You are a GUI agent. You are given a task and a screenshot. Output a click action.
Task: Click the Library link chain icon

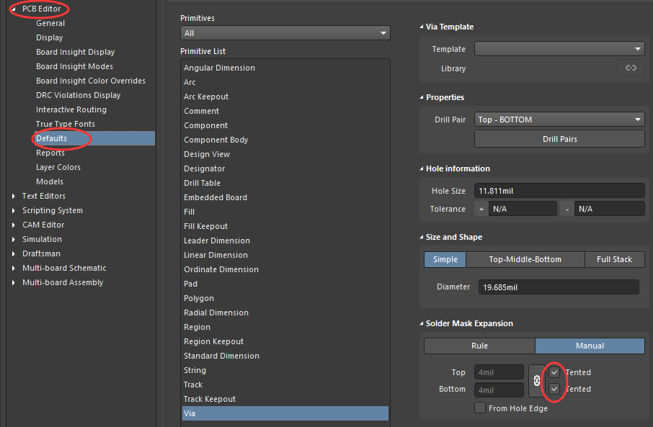(x=631, y=68)
